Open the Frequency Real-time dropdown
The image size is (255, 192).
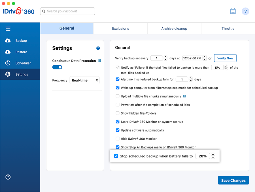click(85, 80)
